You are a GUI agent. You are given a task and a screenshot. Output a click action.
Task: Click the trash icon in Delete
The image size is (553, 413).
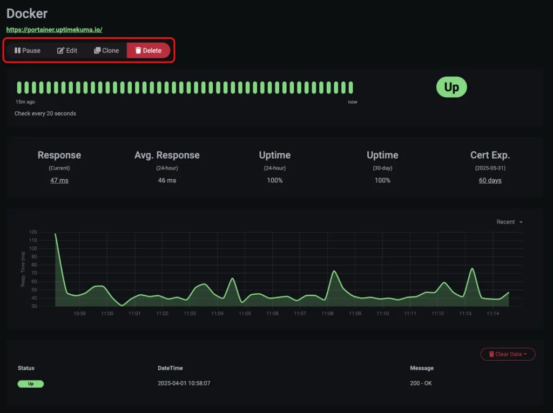click(x=138, y=50)
